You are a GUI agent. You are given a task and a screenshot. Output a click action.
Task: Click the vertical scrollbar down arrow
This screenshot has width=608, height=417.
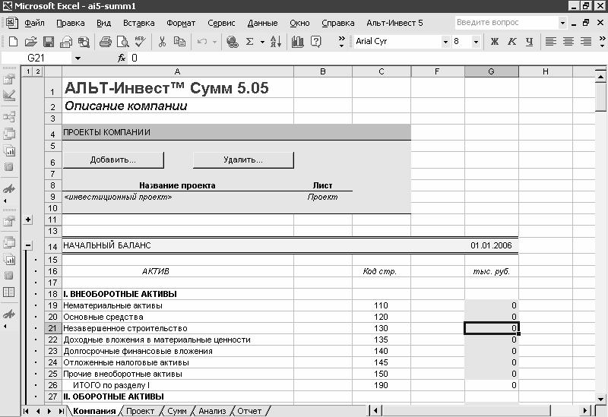[600, 399]
